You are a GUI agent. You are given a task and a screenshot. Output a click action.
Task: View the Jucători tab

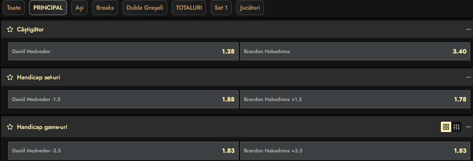pyautogui.click(x=250, y=8)
